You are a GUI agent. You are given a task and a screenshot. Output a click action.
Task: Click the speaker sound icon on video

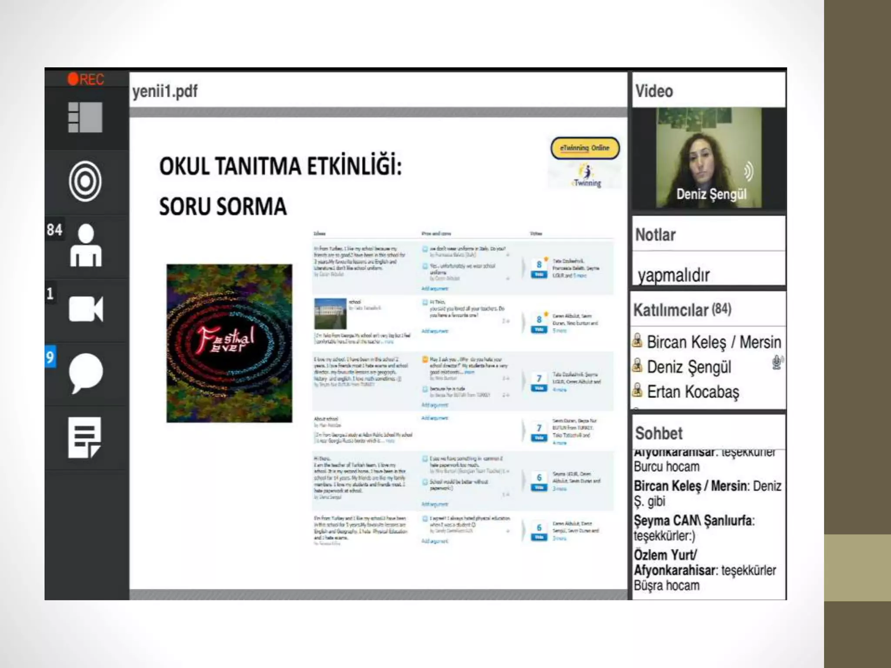click(749, 171)
